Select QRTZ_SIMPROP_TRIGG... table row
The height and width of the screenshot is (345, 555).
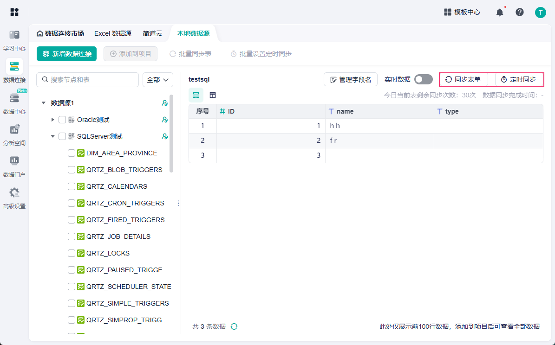click(118, 320)
